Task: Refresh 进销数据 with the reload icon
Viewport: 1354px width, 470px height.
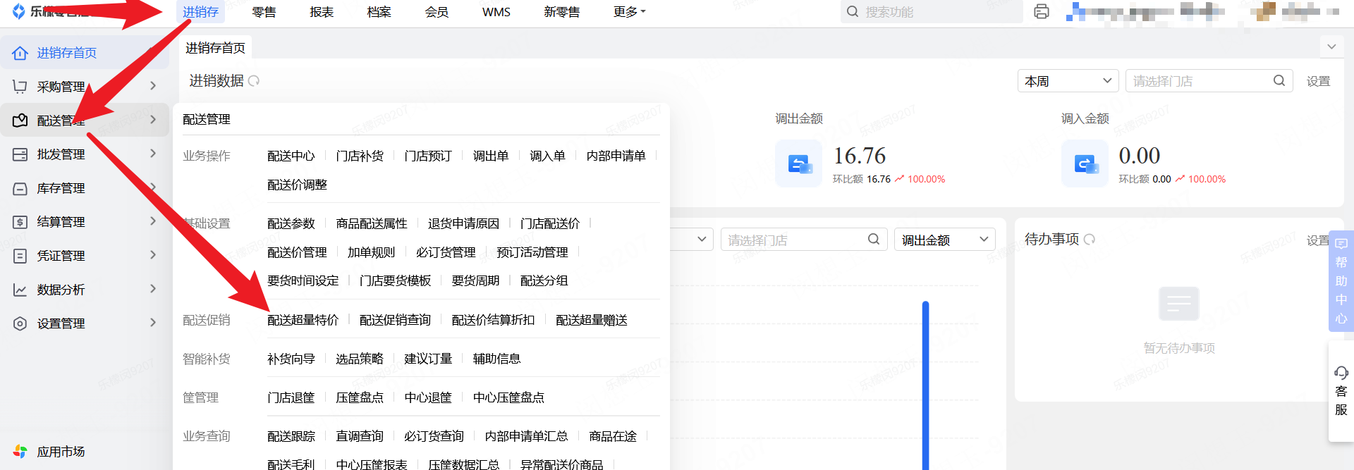Action: pyautogui.click(x=254, y=81)
